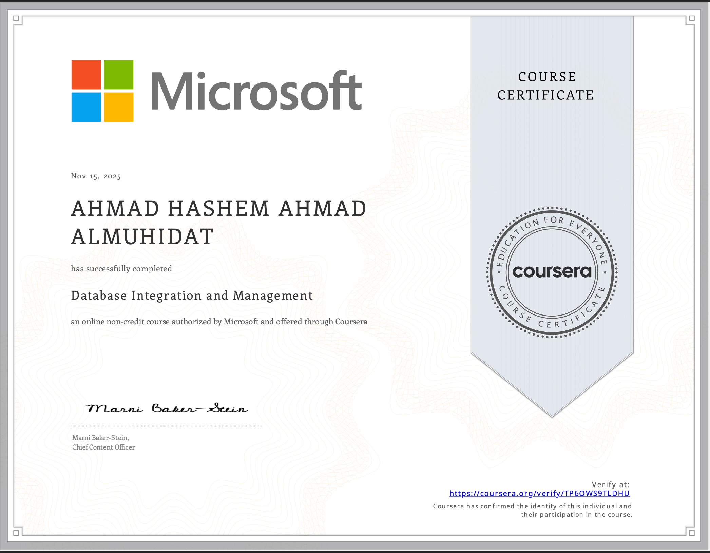Click the Marni Baker-Stein handwritten signature
Viewport: 710px width, 553px height.
click(x=166, y=408)
